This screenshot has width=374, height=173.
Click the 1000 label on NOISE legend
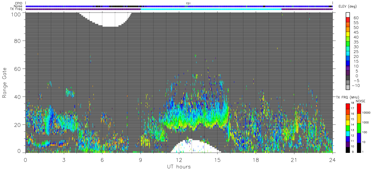click(365, 122)
